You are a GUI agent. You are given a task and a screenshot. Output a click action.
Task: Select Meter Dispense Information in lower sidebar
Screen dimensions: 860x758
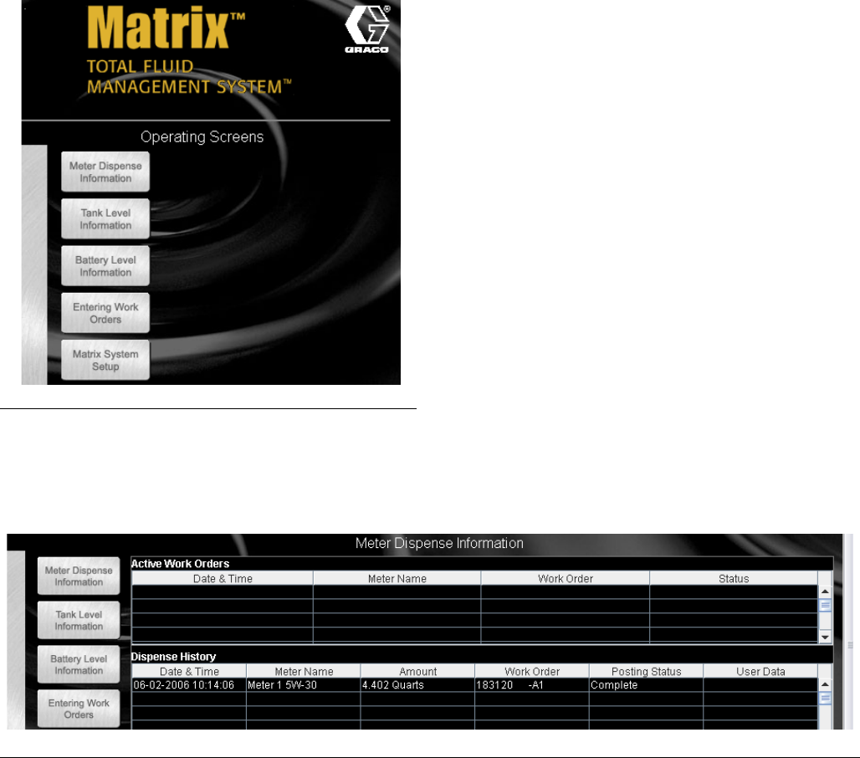[x=79, y=576]
